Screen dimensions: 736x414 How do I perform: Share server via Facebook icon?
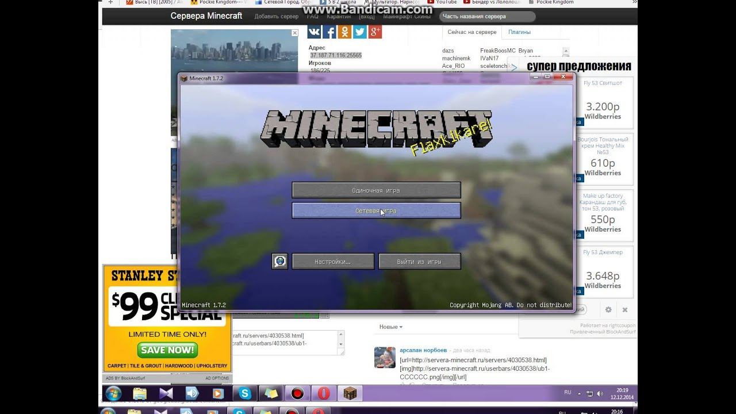click(x=329, y=32)
